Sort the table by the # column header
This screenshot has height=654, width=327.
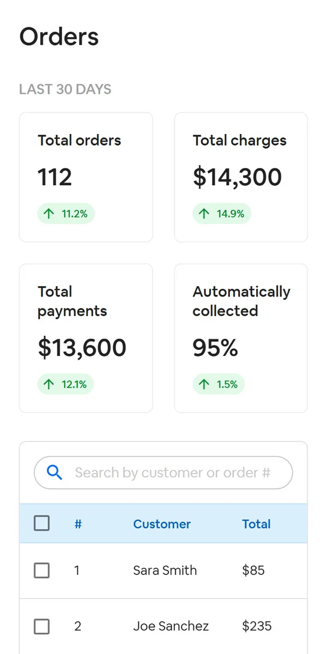click(78, 524)
